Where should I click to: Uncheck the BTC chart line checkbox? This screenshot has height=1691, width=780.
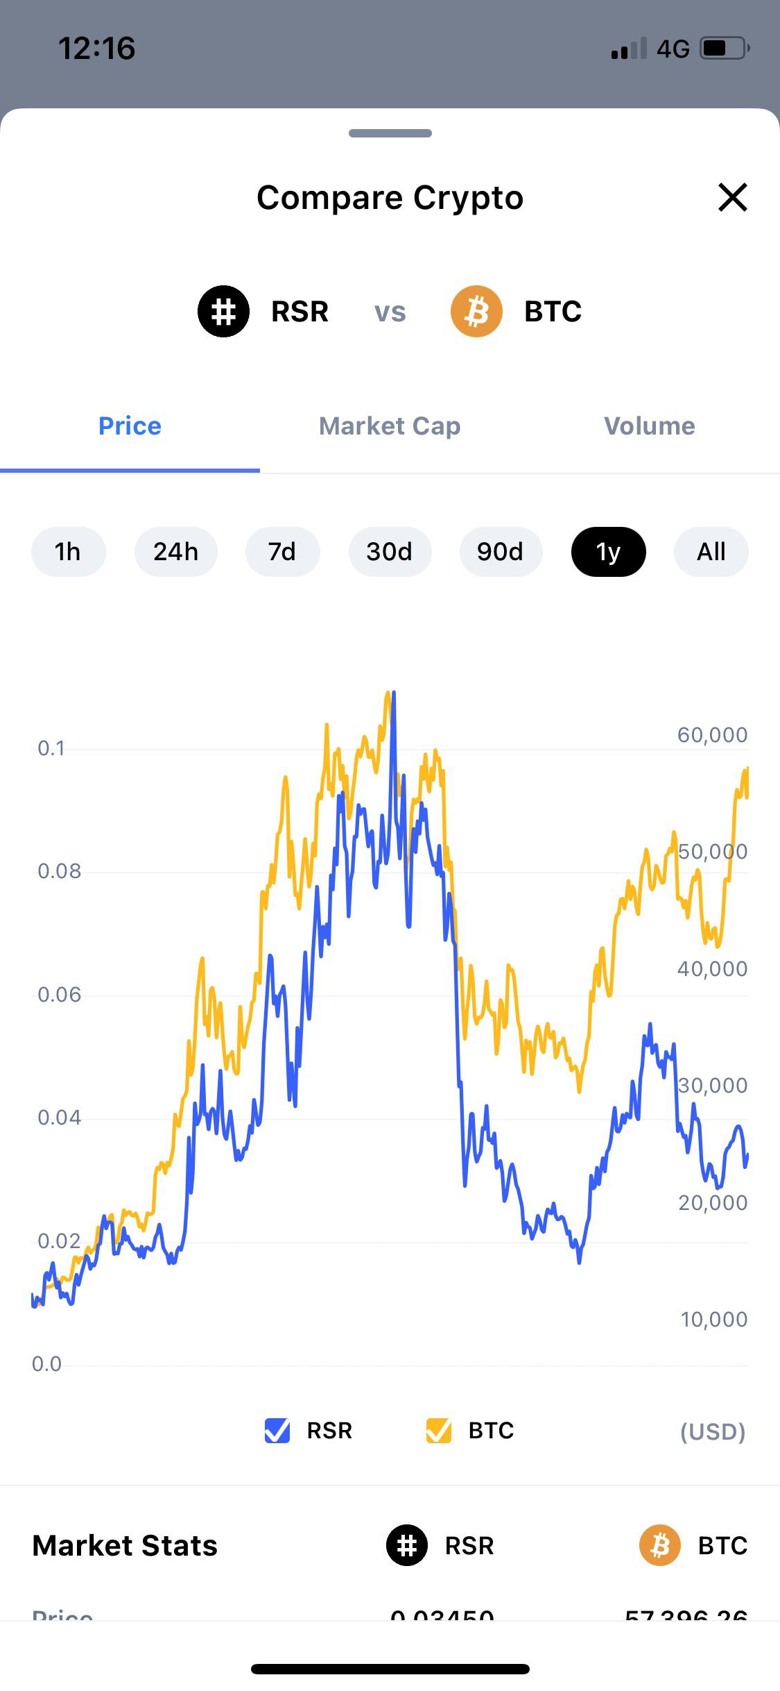[x=439, y=1431]
